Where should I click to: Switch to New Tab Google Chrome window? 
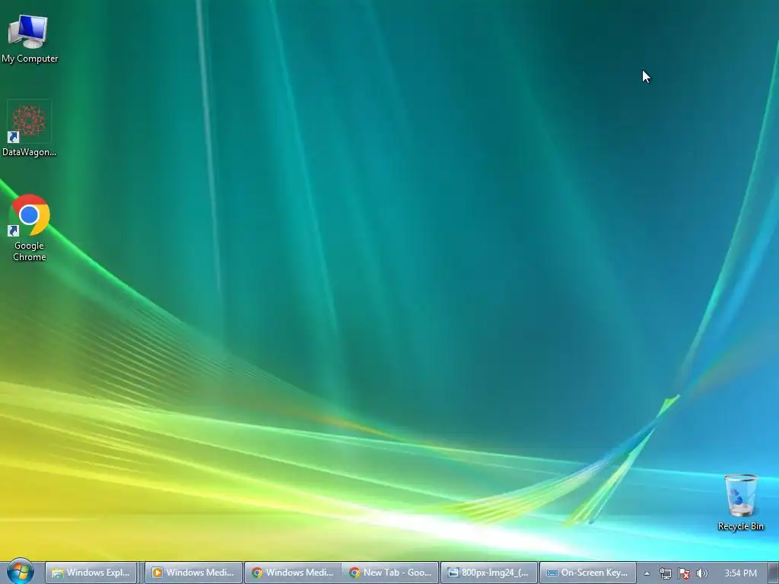[390, 573]
